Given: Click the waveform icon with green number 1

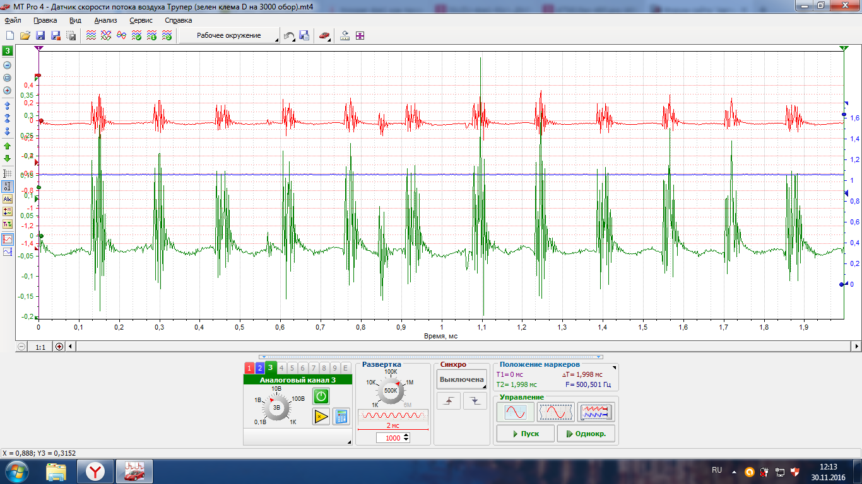Looking at the screenshot, I should pyautogui.click(x=151, y=36).
